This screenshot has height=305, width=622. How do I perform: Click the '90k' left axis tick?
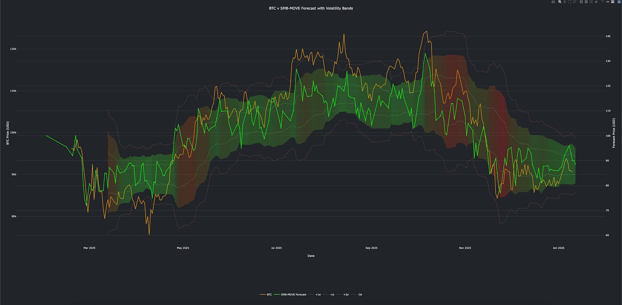[x=14, y=174]
